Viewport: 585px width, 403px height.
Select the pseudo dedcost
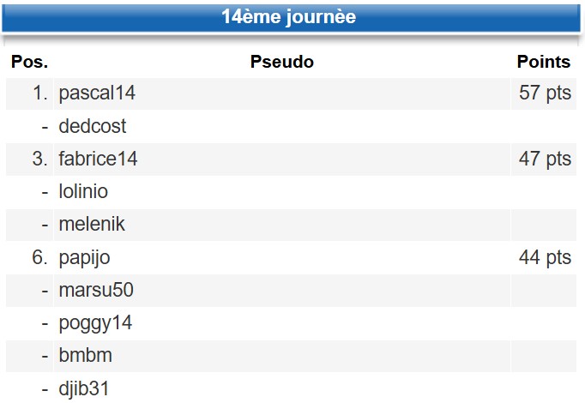93,126
